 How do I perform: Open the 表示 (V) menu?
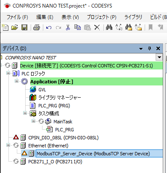70,17
